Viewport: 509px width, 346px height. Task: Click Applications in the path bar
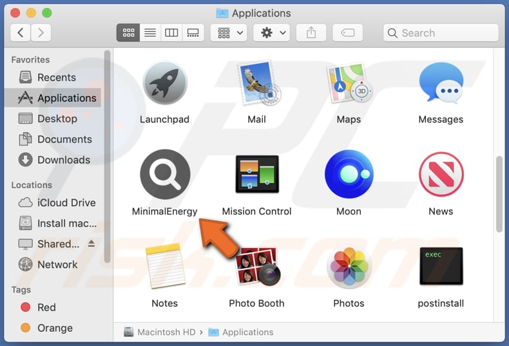click(240, 332)
